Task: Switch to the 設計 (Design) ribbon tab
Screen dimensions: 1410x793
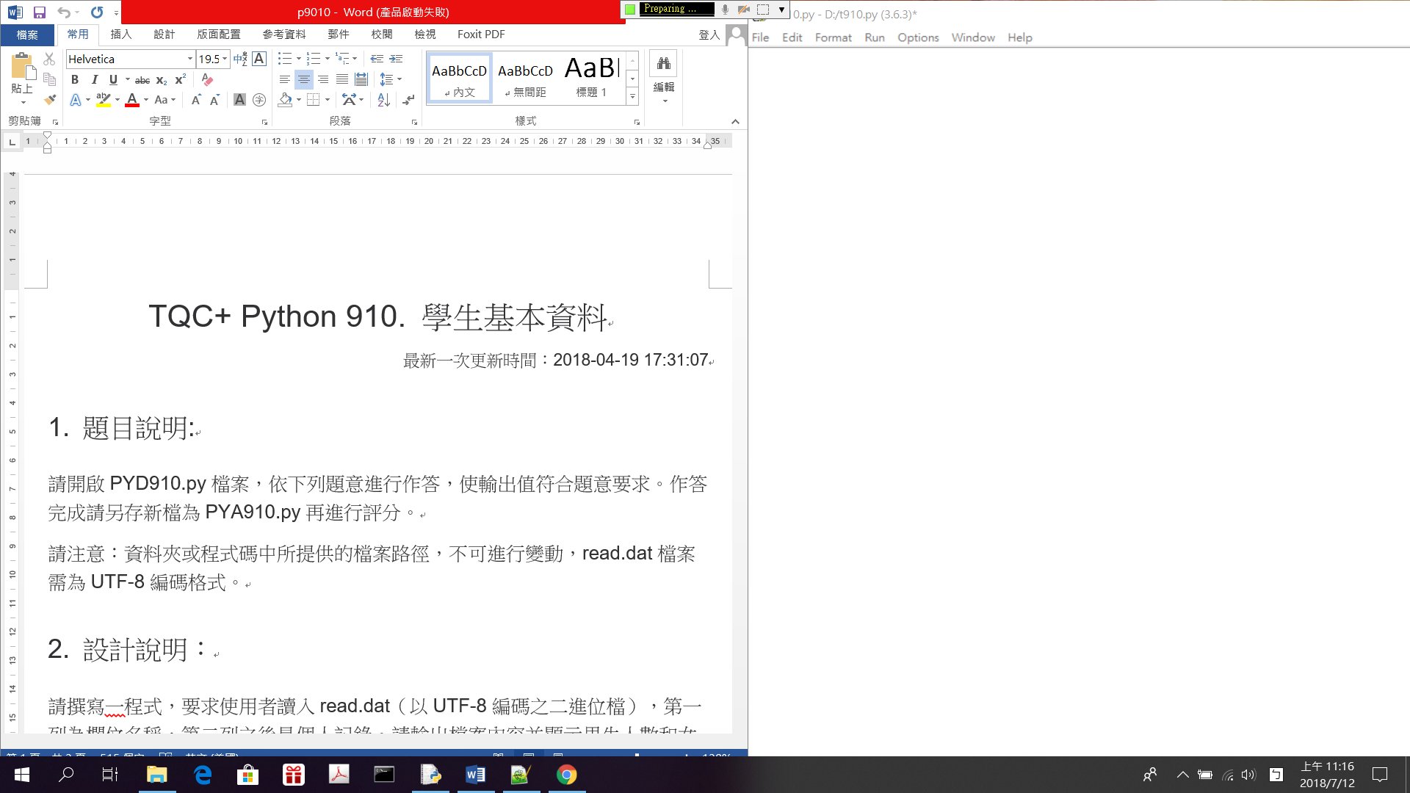Action: click(x=164, y=35)
